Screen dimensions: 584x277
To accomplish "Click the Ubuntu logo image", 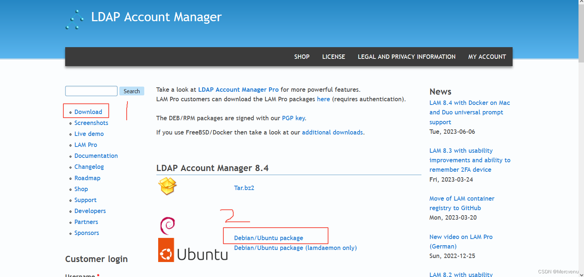I will coord(193,250).
